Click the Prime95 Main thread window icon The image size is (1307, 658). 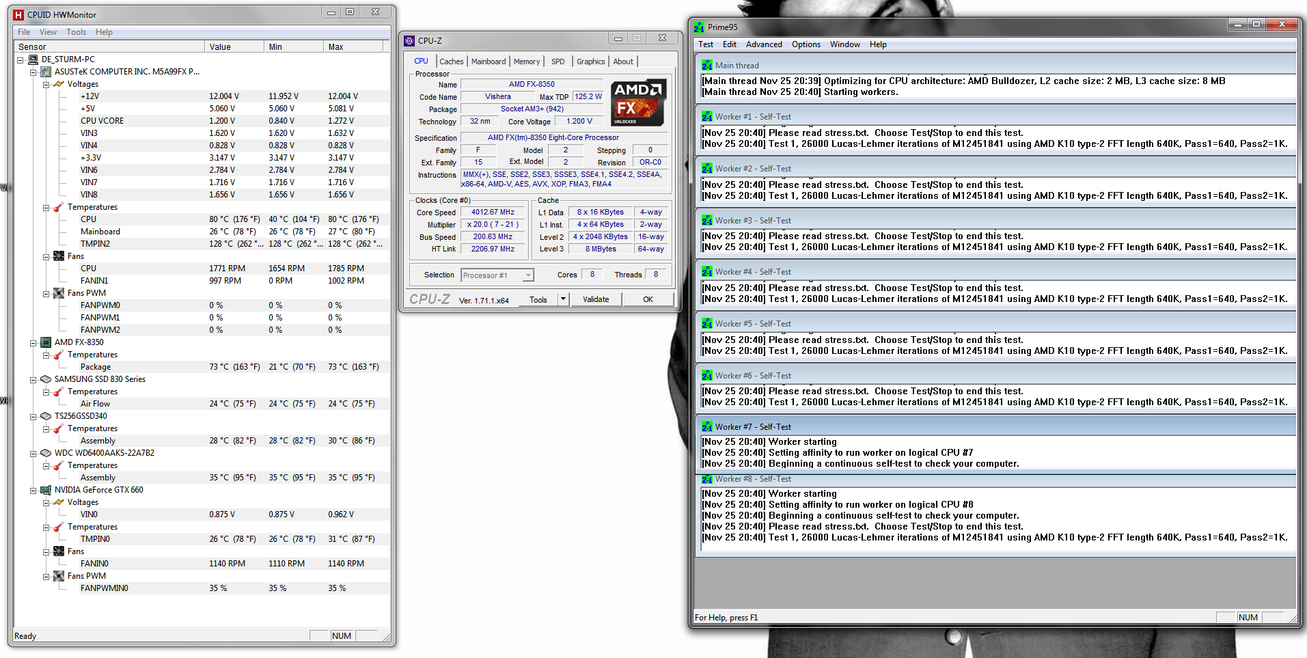pos(707,66)
